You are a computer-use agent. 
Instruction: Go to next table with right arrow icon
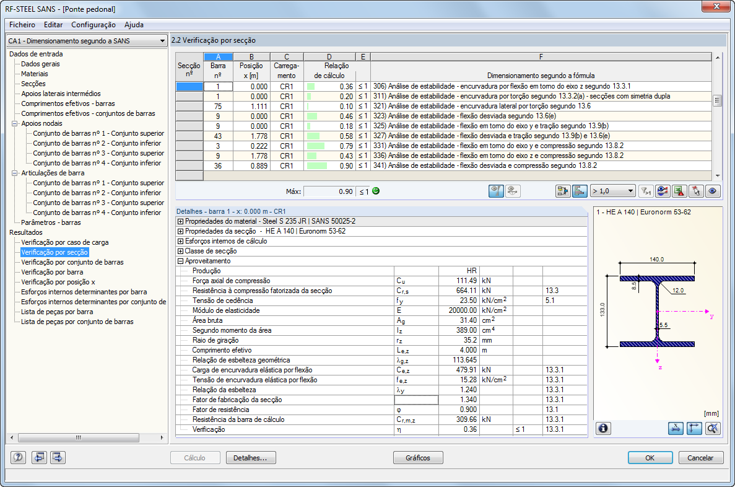point(58,457)
